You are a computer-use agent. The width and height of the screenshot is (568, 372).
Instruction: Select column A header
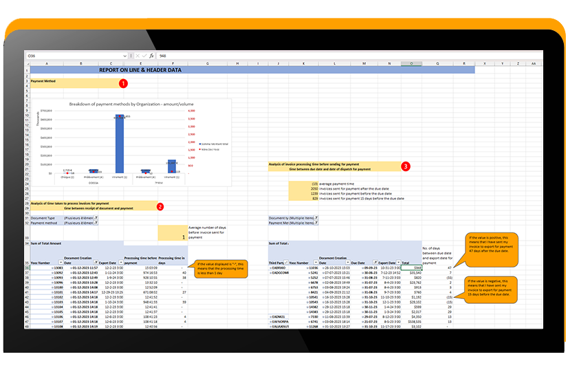(x=47, y=63)
